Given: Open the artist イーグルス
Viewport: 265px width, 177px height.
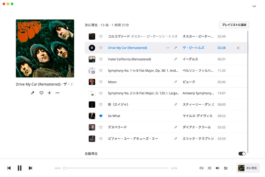Looking at the screenshot, I should click(x=190, y=59).
